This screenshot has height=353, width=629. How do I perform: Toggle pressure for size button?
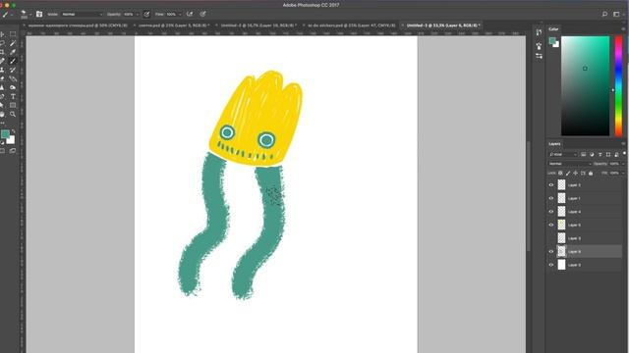(x=203, y=14)
